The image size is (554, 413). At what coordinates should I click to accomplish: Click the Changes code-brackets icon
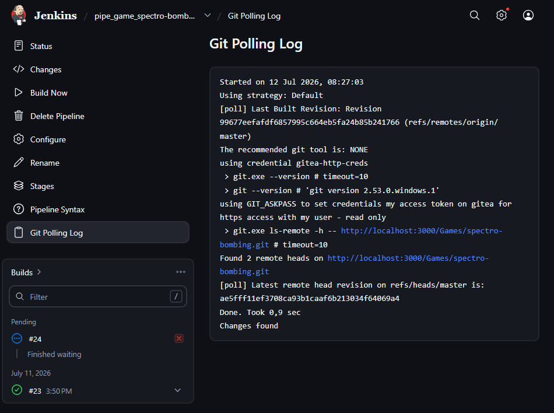click(x=19, y=69)
